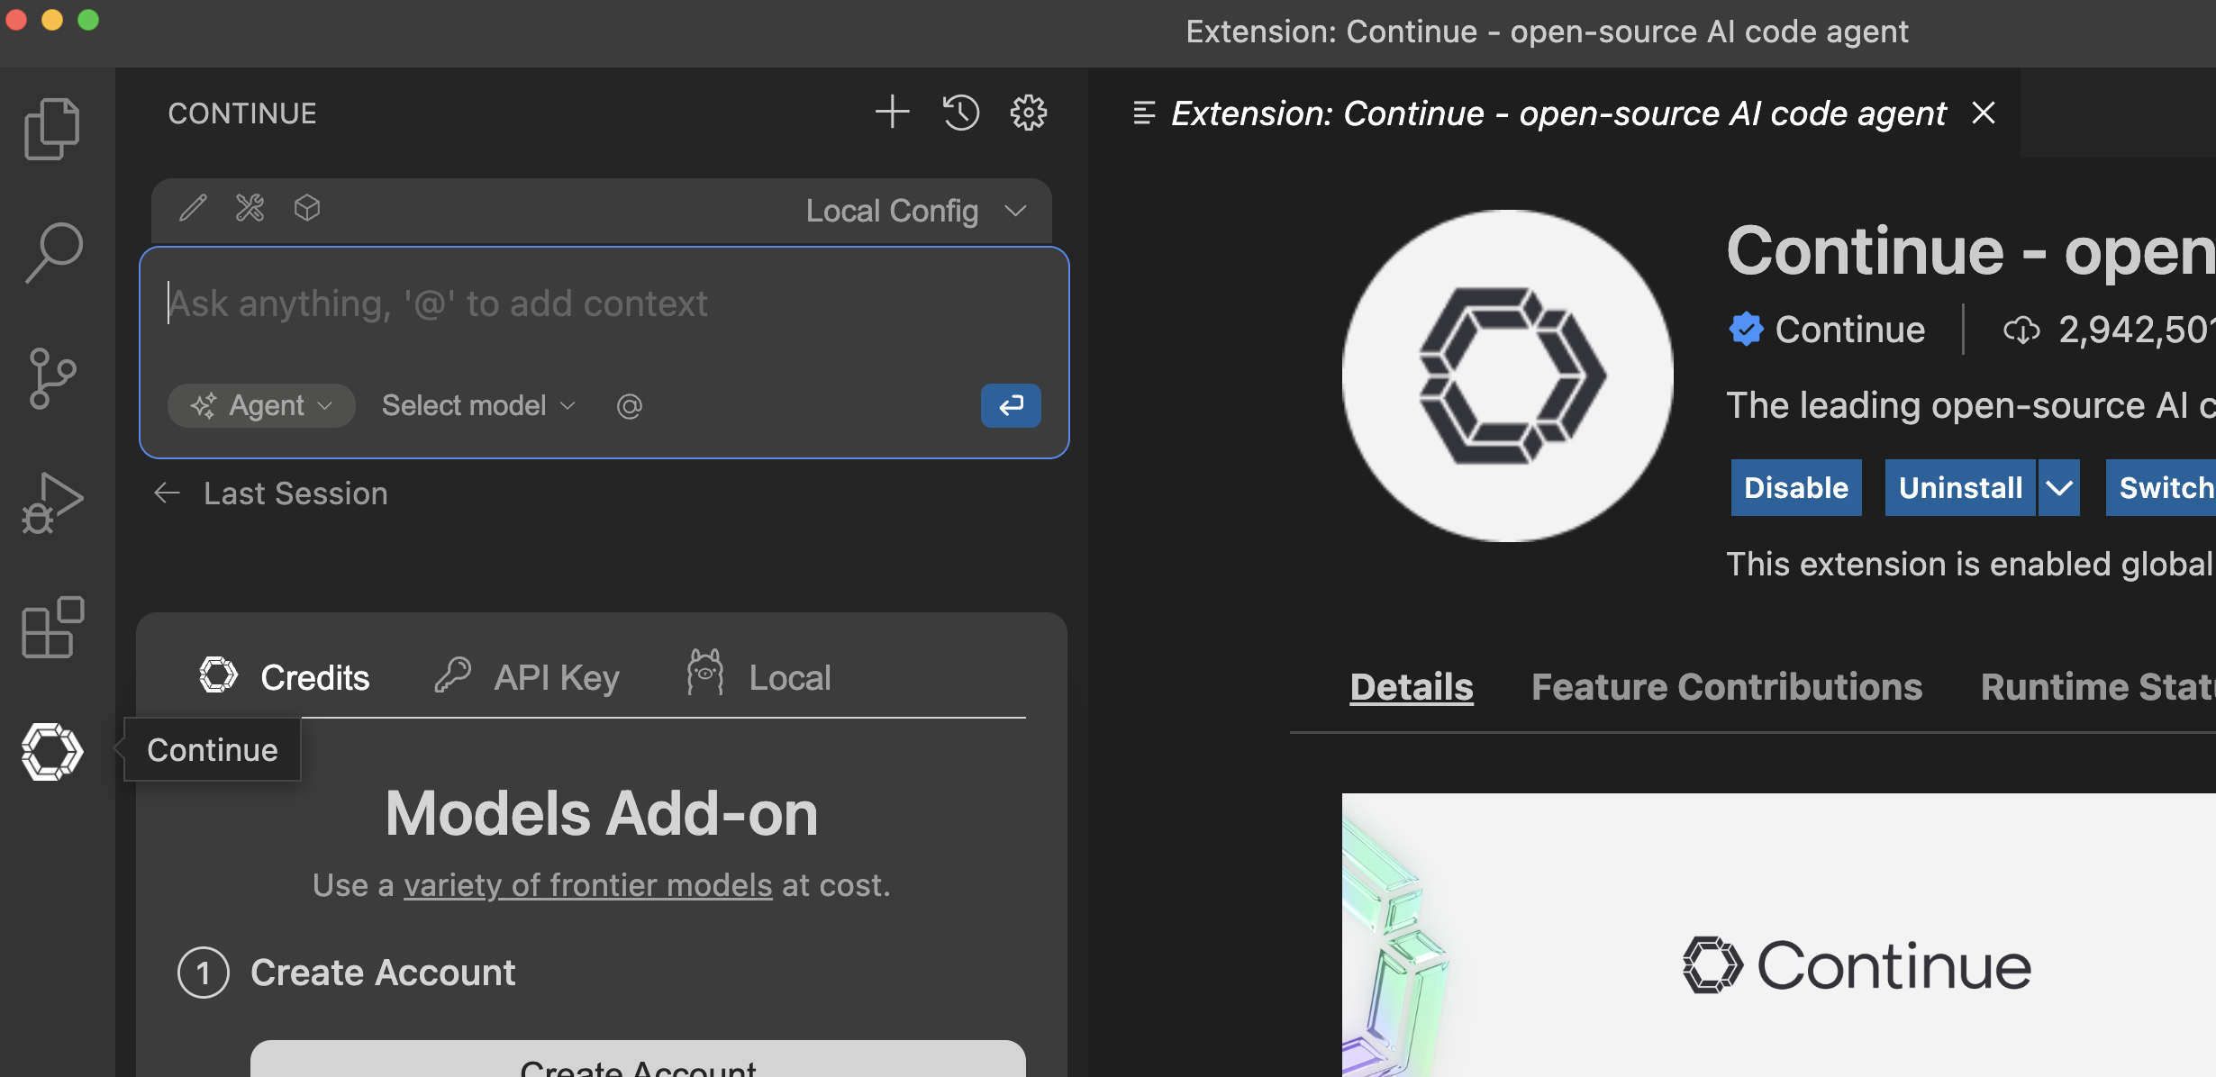Open the Explorer view in activity bar
Image resolution: width=2216 pixels, height=1077 pixels.
pos(52,129)
